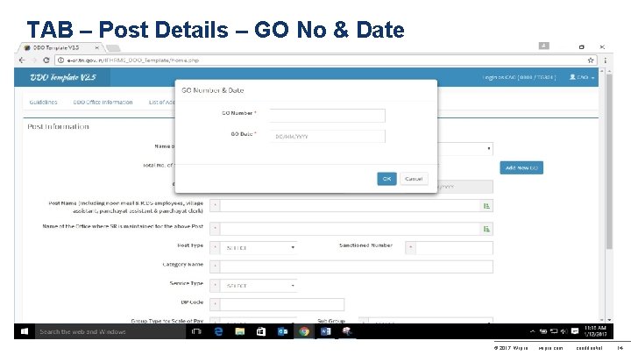Image resolution: width=631 pixels, height=355 pixels.
Task: Click the Add New GO button
Action: [x=521, y=167]
